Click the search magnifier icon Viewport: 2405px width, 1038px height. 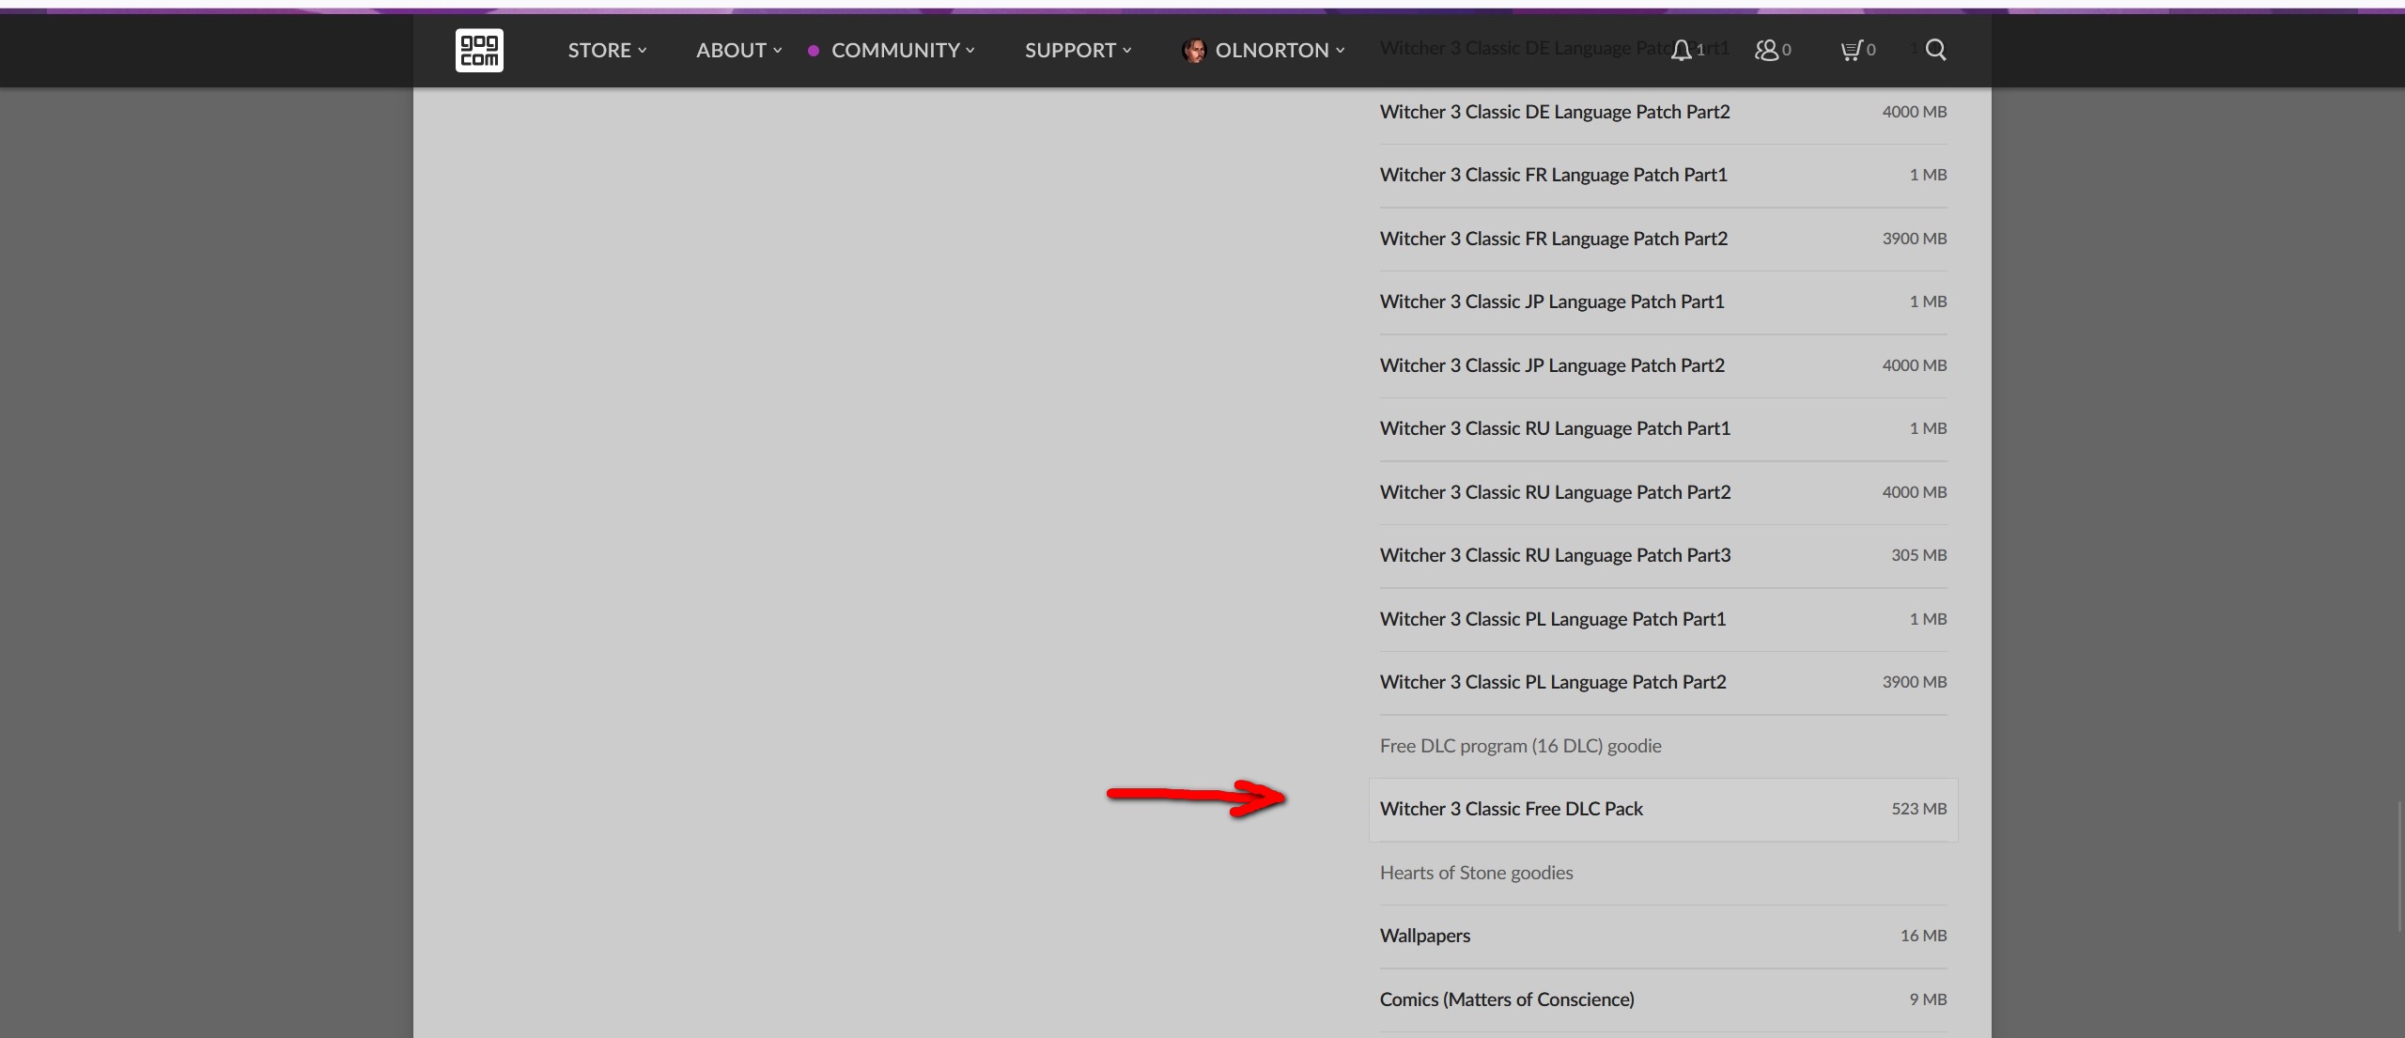point(1936,50)
